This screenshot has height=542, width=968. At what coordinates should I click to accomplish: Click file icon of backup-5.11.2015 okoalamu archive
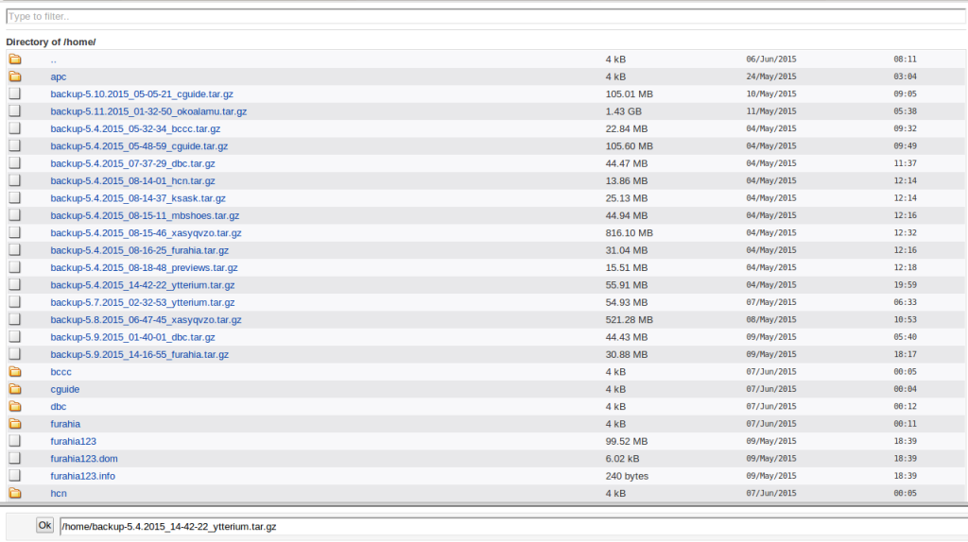pos(15,111)
